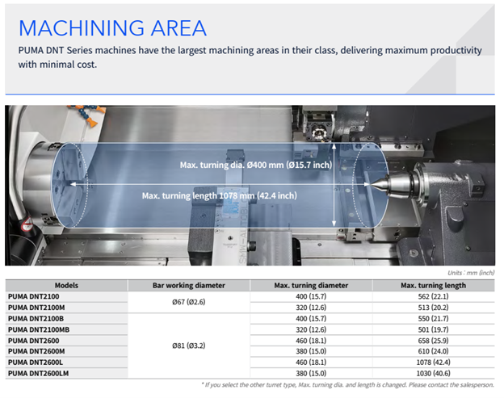The width and height of the screenshot is (504, 398).
Task: Click the PUMA DNT2100MB model name
Action: [x=39, y=329]
